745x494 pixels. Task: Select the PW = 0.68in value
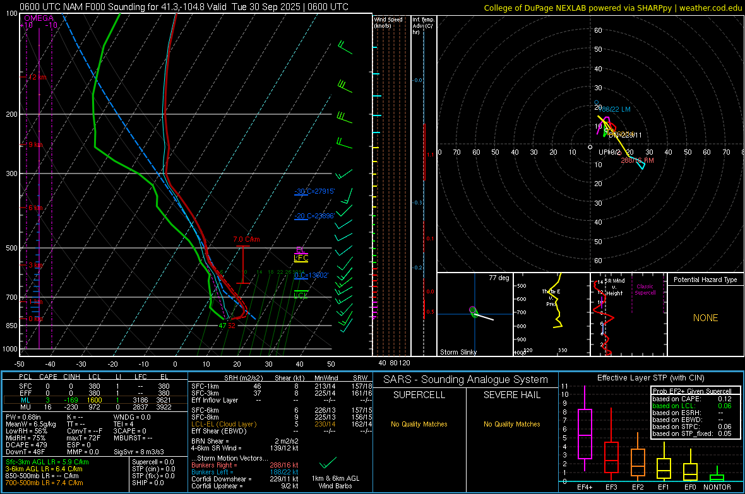(x=24, y=417)
